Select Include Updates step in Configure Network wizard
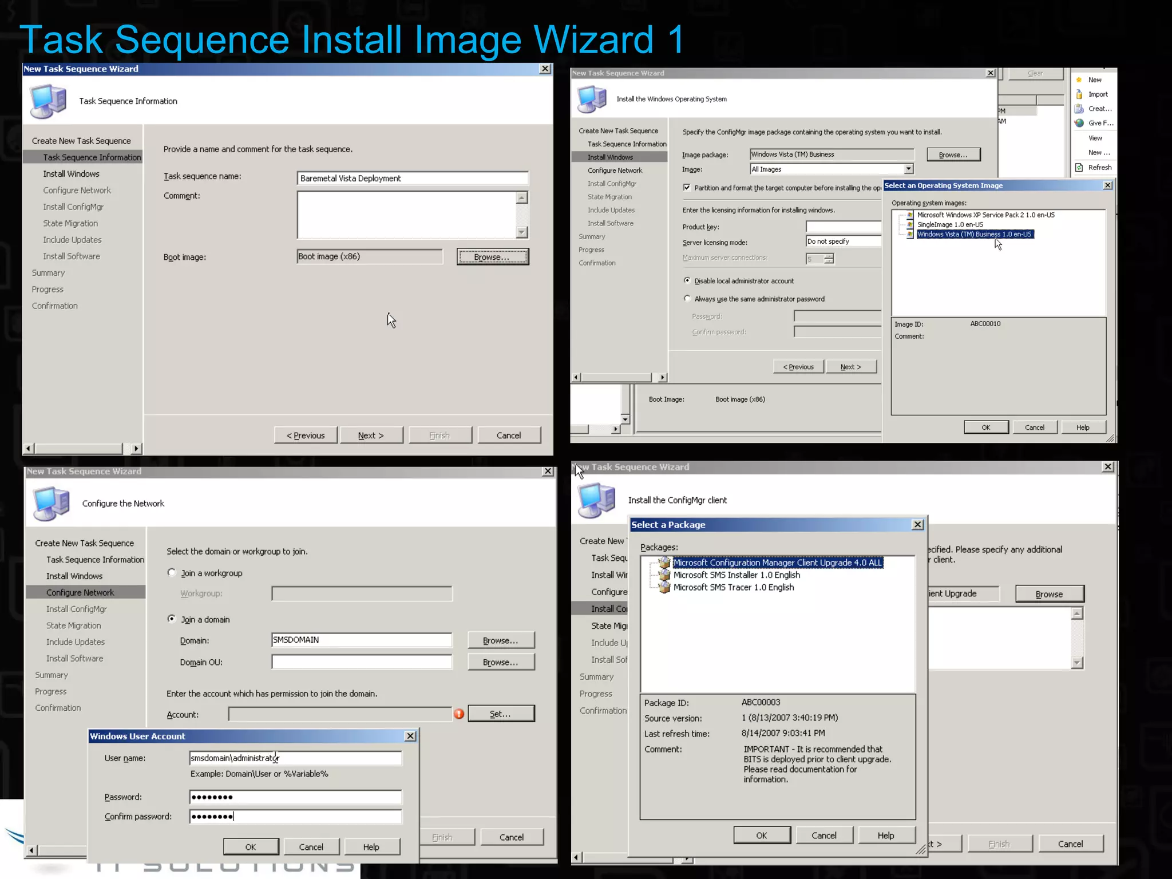Viewport: 1172px width, 879px height. [76, 642]
